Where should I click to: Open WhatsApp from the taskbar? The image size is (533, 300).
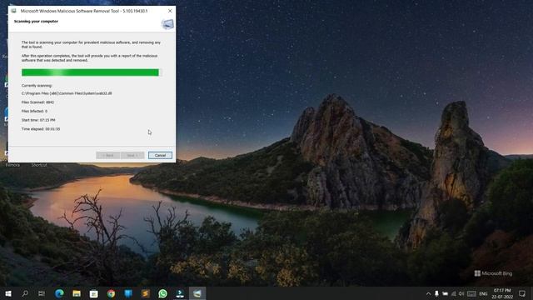pyautogui.click(x=163, y=293)
